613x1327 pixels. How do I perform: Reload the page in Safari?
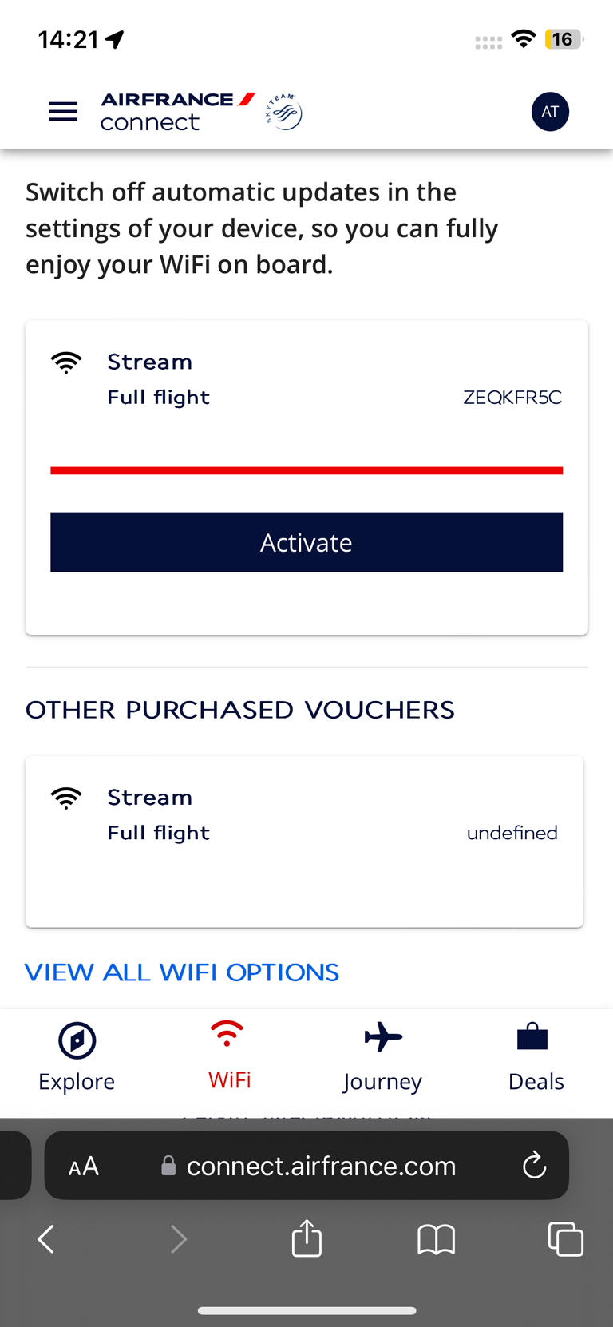pos(534,1167)
